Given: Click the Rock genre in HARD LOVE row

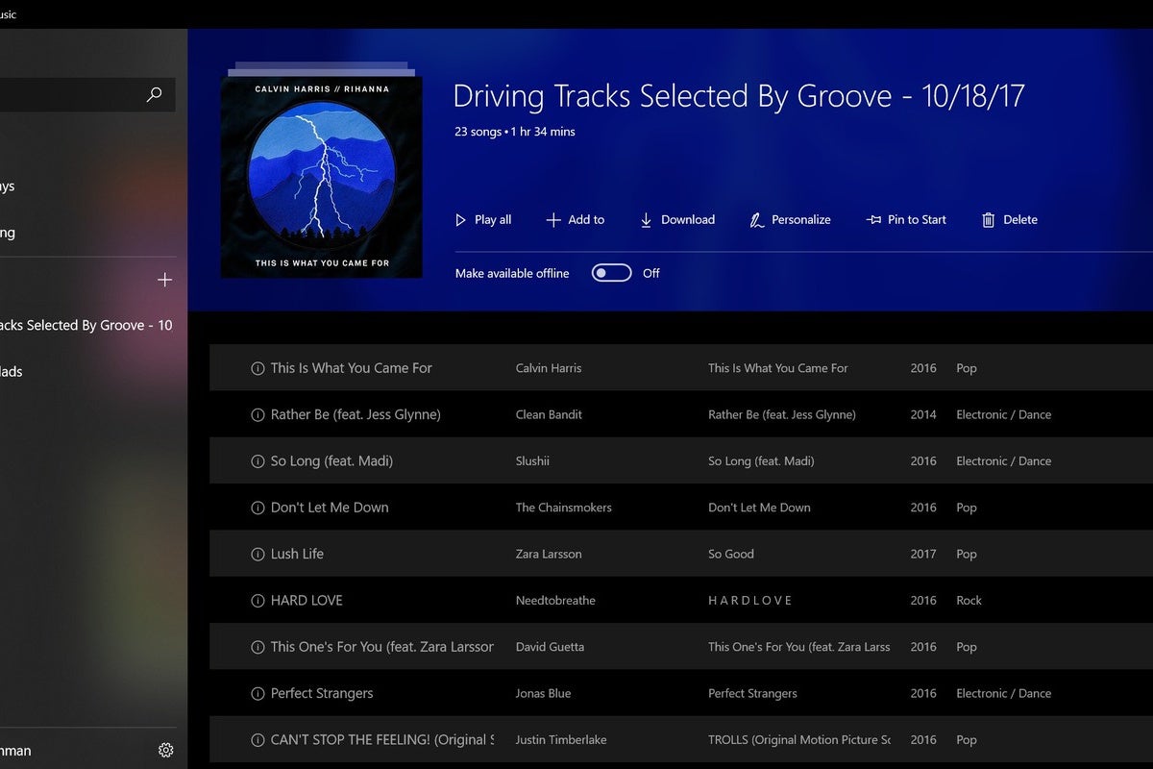Looking at the screenshot, I should click(x=969, y=601).
